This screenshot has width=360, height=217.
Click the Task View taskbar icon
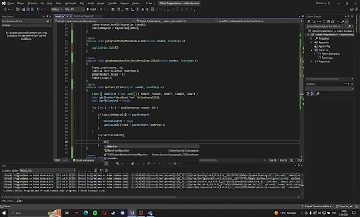pyautogui.click(x=67, y=213)
